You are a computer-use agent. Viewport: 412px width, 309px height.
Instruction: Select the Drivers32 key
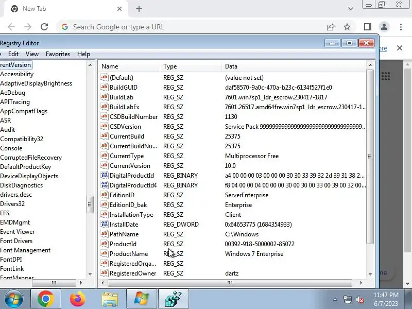(12, 204)
